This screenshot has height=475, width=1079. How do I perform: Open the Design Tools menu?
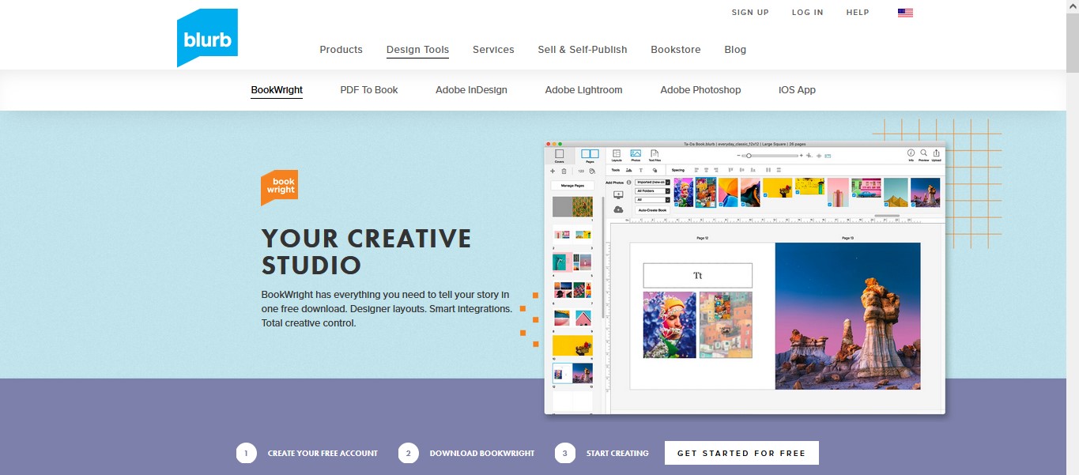tap(417, 49)
